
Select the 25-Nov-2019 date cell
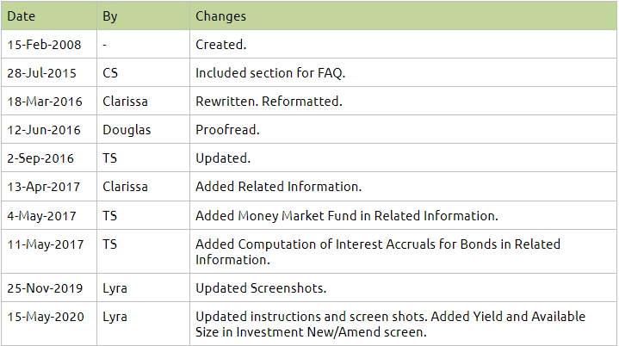45,287
